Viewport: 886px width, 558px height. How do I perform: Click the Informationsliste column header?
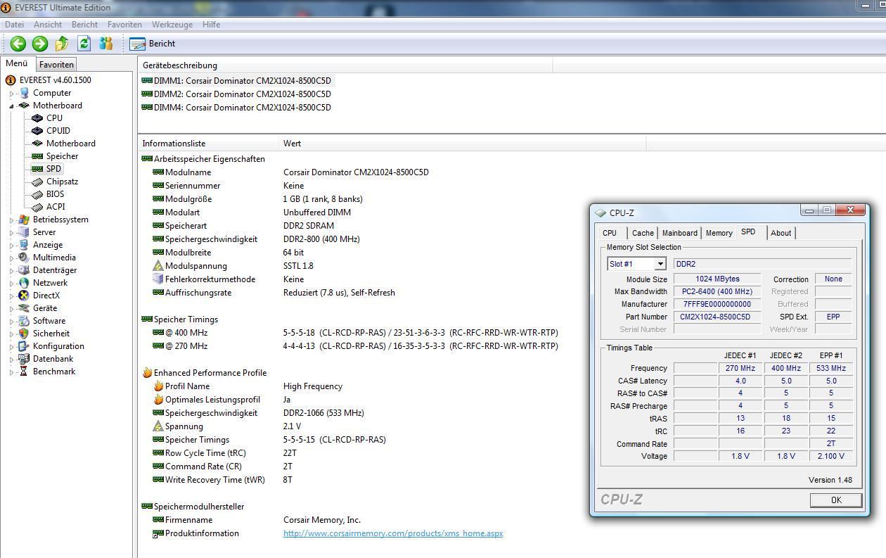point(209,144)
